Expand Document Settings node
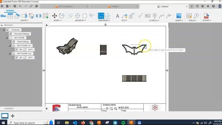The width and height of the screenshot is (222, 125). tap(7, 34)
